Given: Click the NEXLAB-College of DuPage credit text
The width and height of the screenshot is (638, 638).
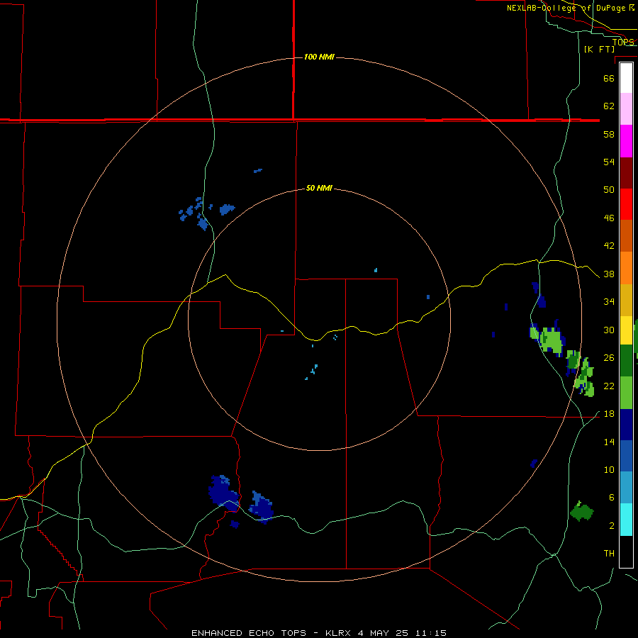Looking at the screenshot, I should pyautogui.click(x=571, y=8).
